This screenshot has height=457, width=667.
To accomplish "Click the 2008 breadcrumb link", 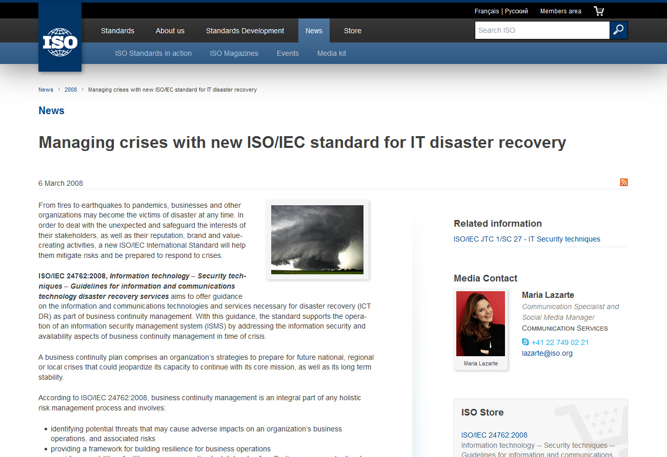I will [x=71, y=90].
